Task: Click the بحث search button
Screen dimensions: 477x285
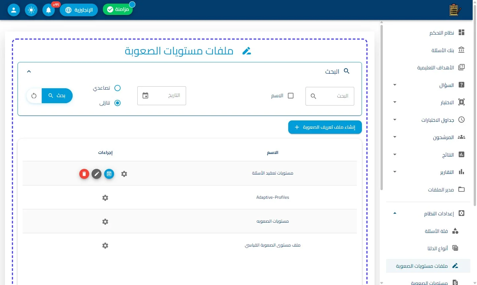Action: [57, 96]
